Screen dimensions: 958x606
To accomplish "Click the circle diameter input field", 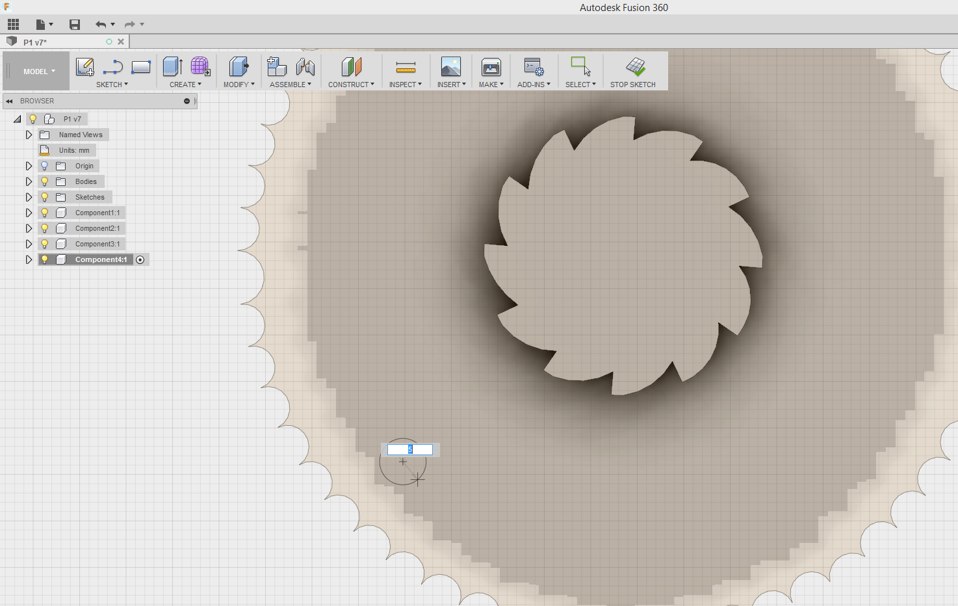I will [x=410, y=449].
